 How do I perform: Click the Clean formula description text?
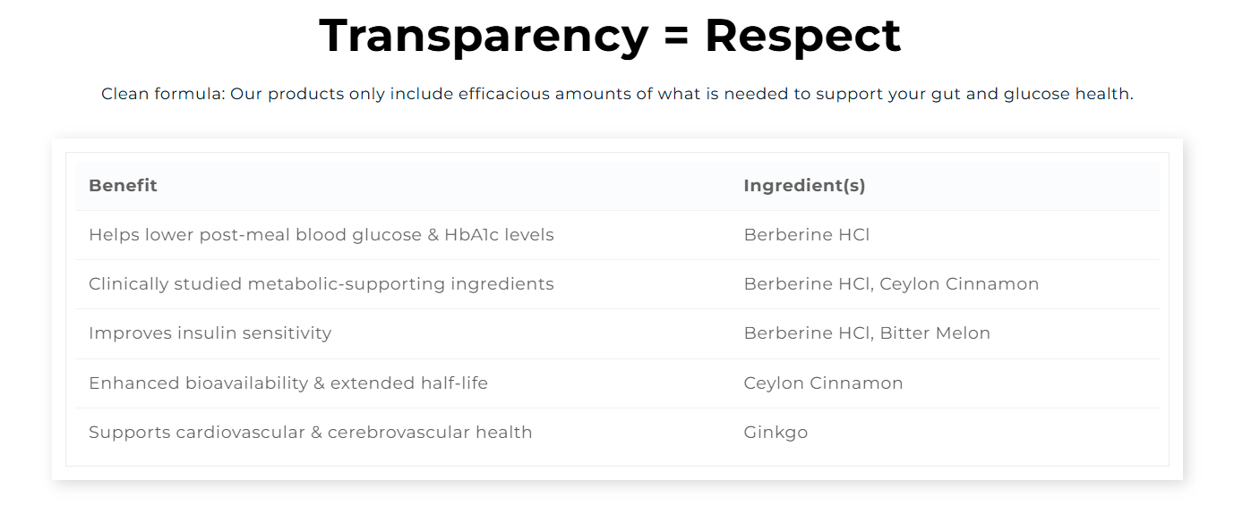pyautogui.click(x=617, y=94)
